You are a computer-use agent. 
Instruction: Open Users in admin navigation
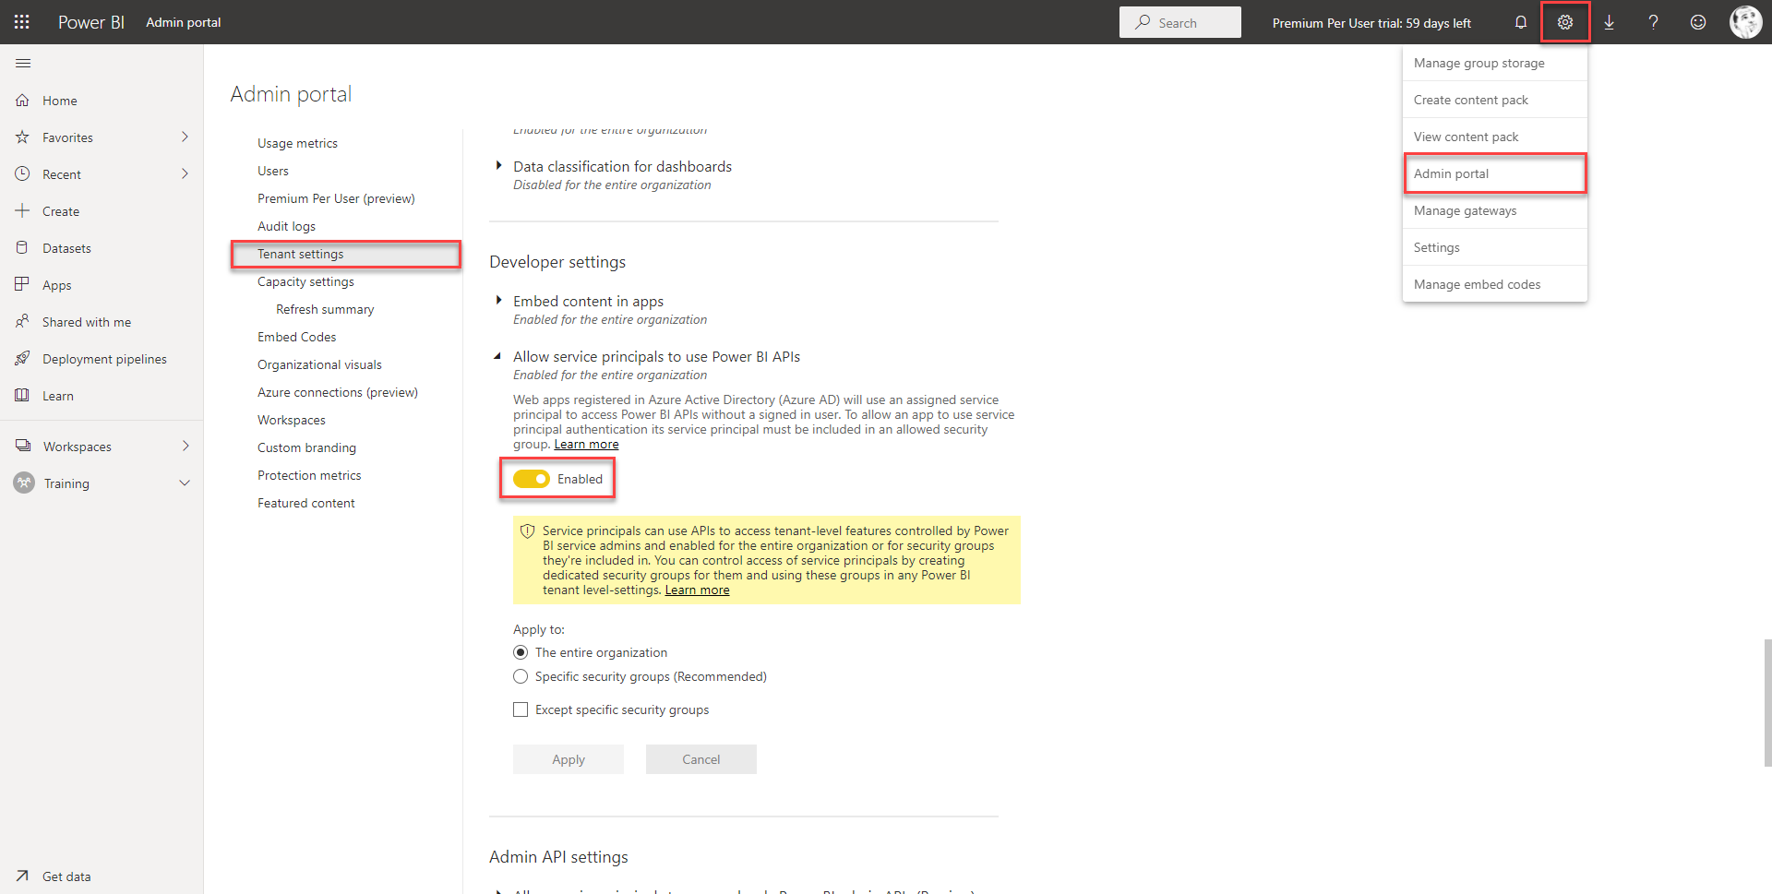273,171
